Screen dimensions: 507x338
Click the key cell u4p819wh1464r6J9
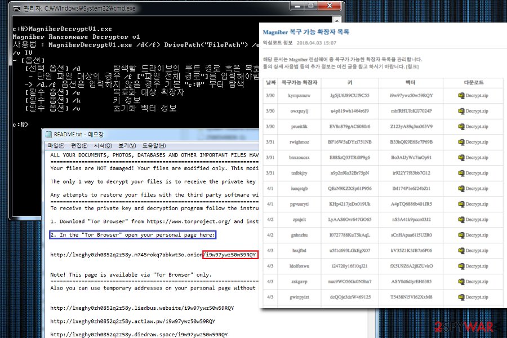349,111
